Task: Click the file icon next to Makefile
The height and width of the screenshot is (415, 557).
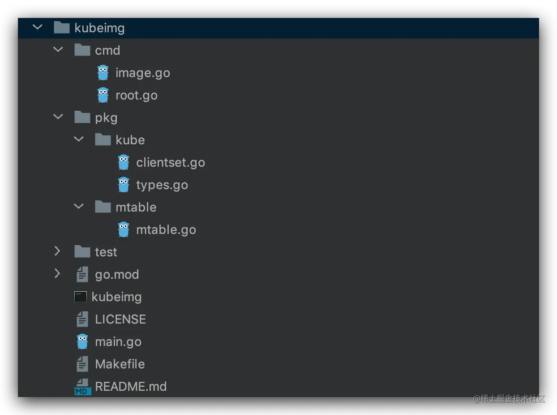Action: point(82,364)
